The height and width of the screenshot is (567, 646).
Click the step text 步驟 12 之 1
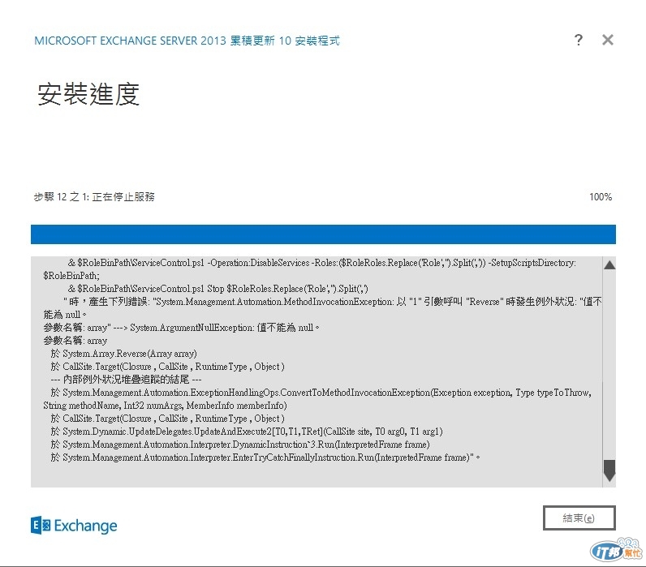[x=94, y=197]
